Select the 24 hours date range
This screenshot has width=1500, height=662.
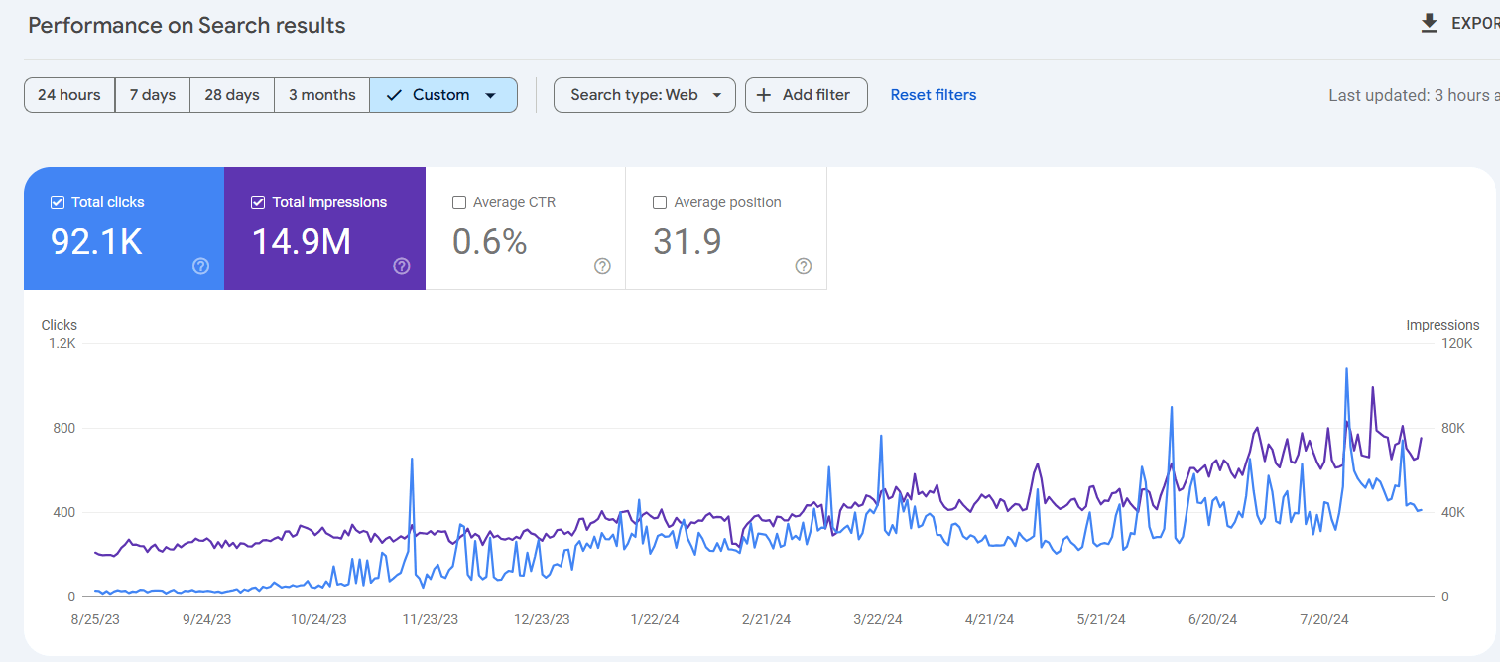pos(69,95)
